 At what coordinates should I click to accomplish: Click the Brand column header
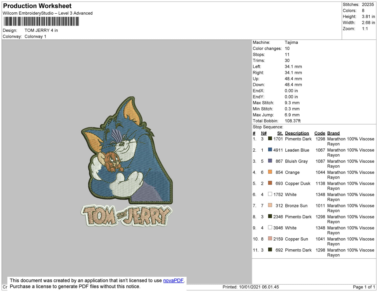[334, 133]
